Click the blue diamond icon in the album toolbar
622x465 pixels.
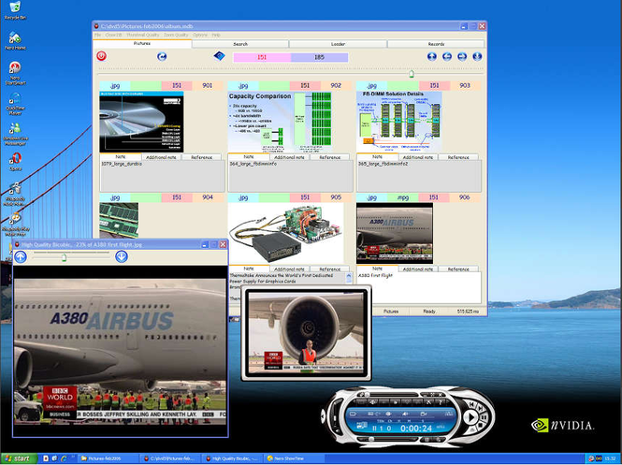(219, 56)
